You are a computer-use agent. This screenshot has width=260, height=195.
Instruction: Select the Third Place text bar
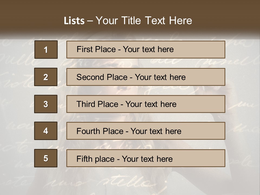pyautogui.click(x=146, y=104)
